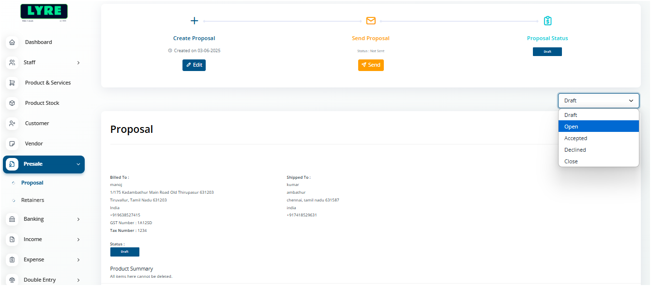Image resolution: width=651 pixels, height=286 pixels.
Task: Click the Vendor note icon
Action: click(x=12, y=143)
